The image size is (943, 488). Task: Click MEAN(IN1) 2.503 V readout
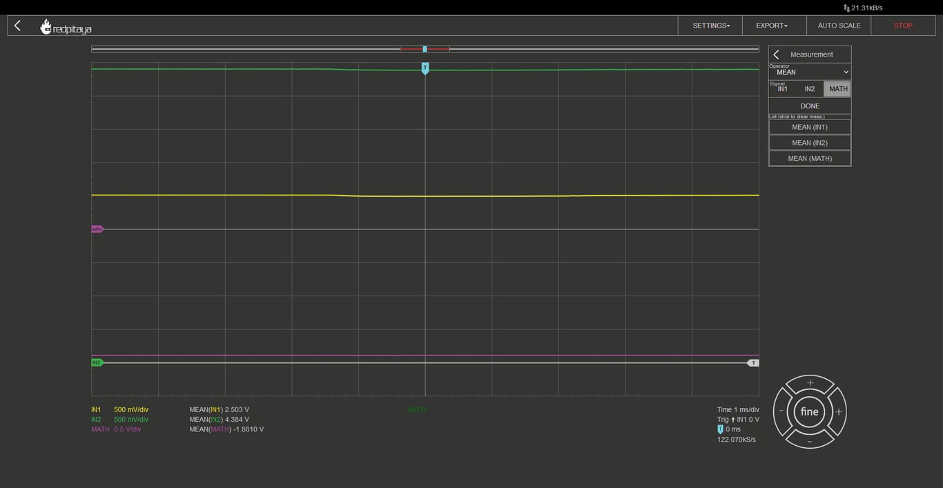(220, 410)
